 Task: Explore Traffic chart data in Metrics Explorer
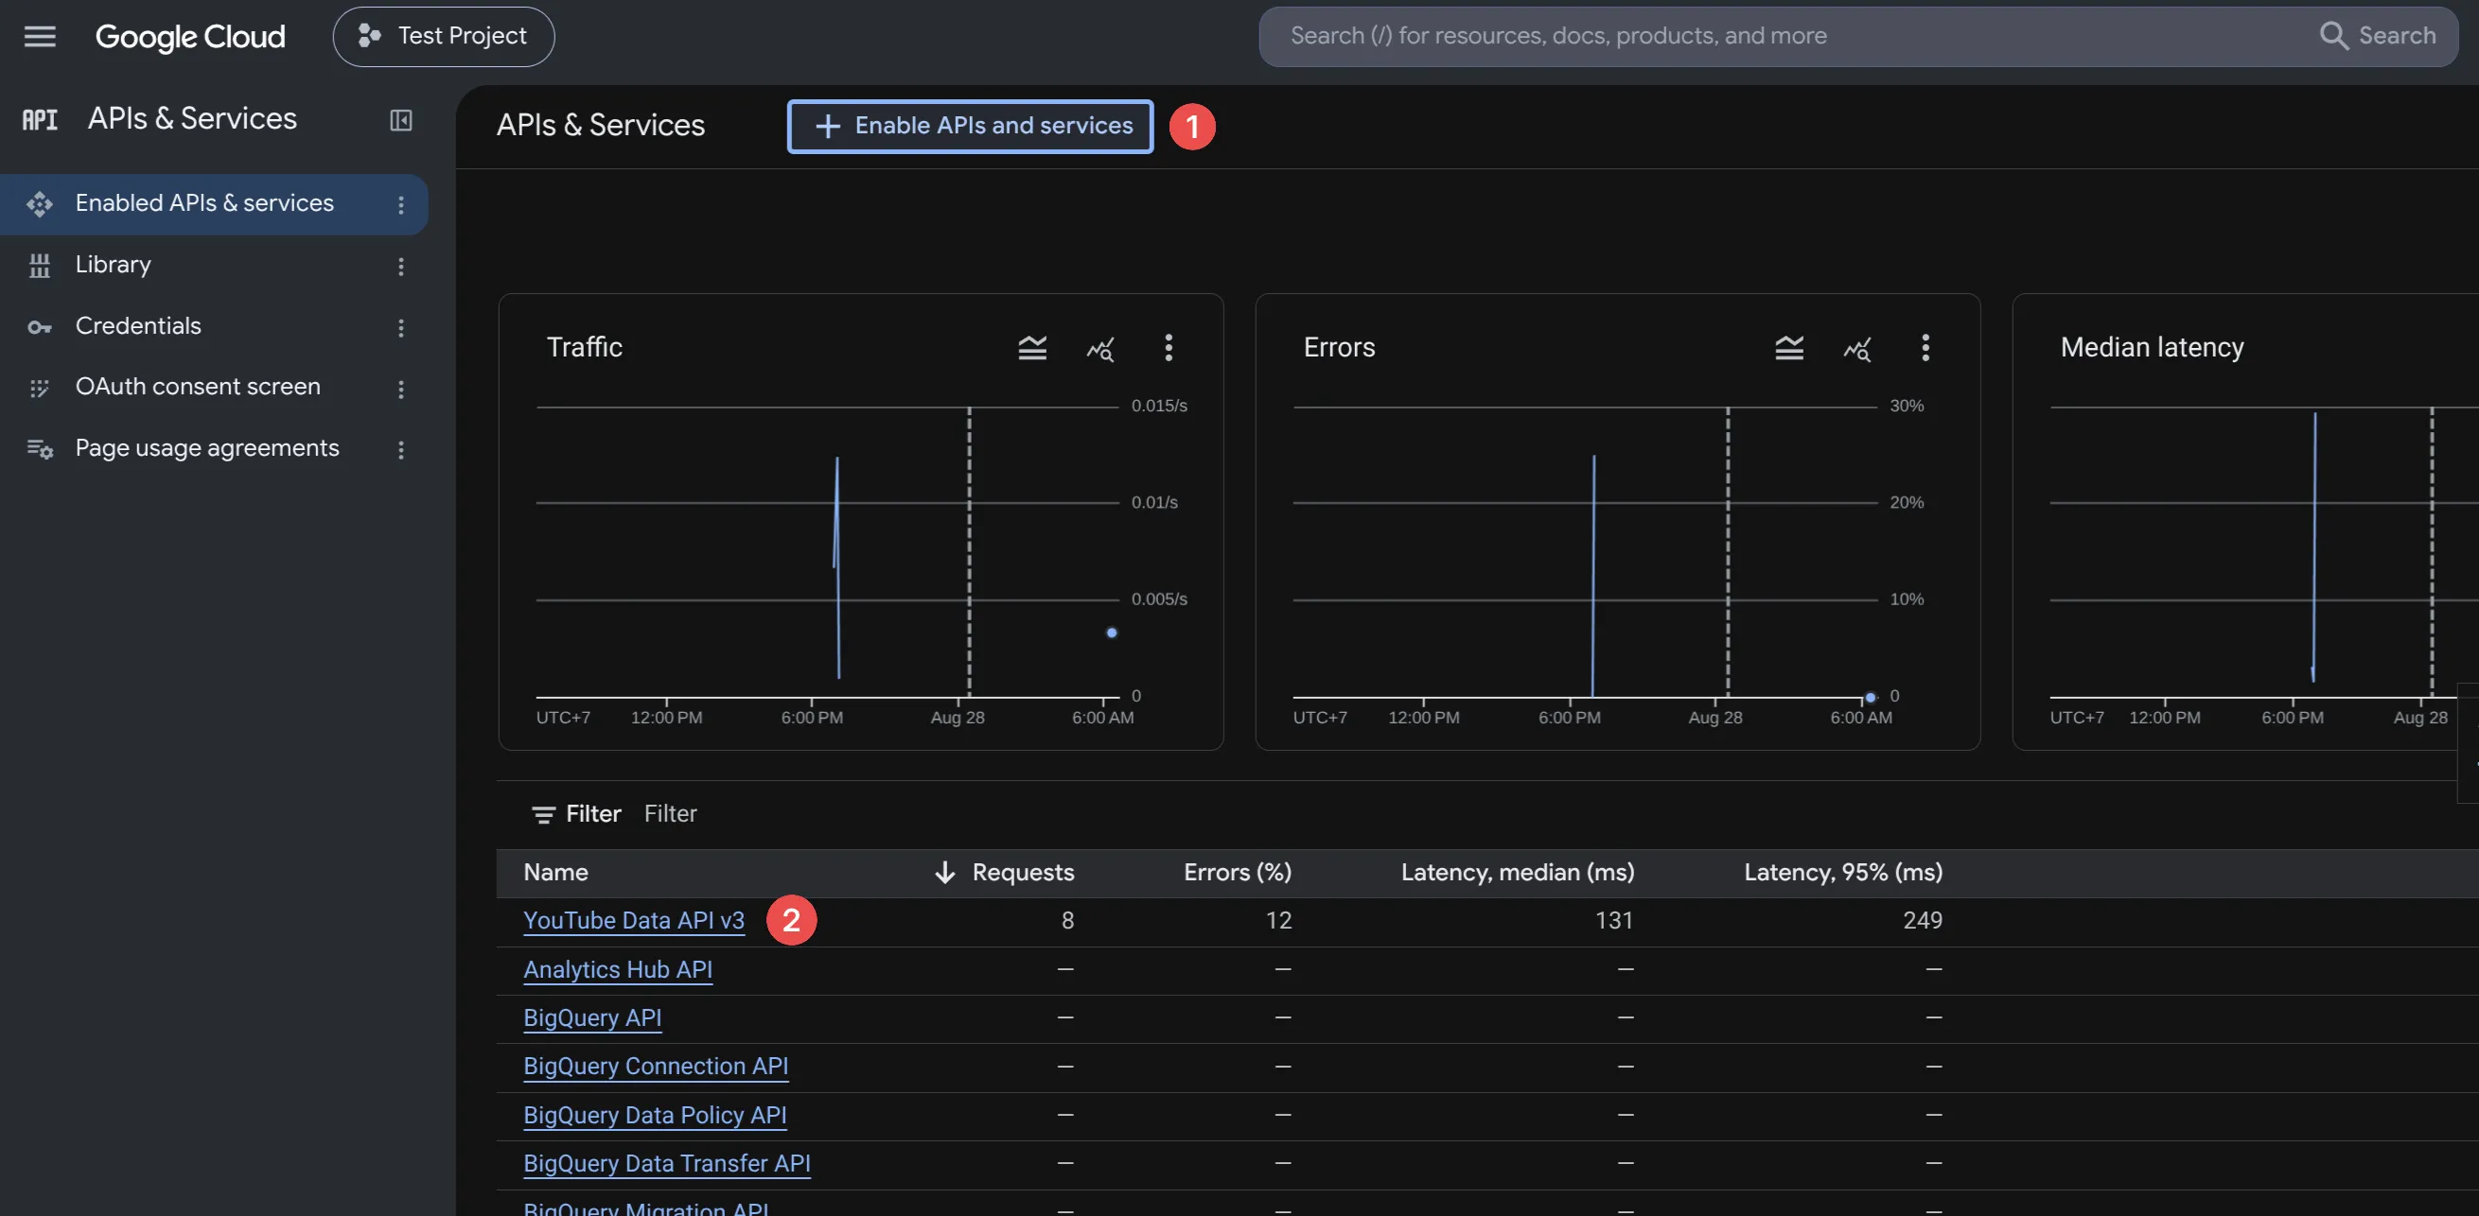coord(1101,348)
